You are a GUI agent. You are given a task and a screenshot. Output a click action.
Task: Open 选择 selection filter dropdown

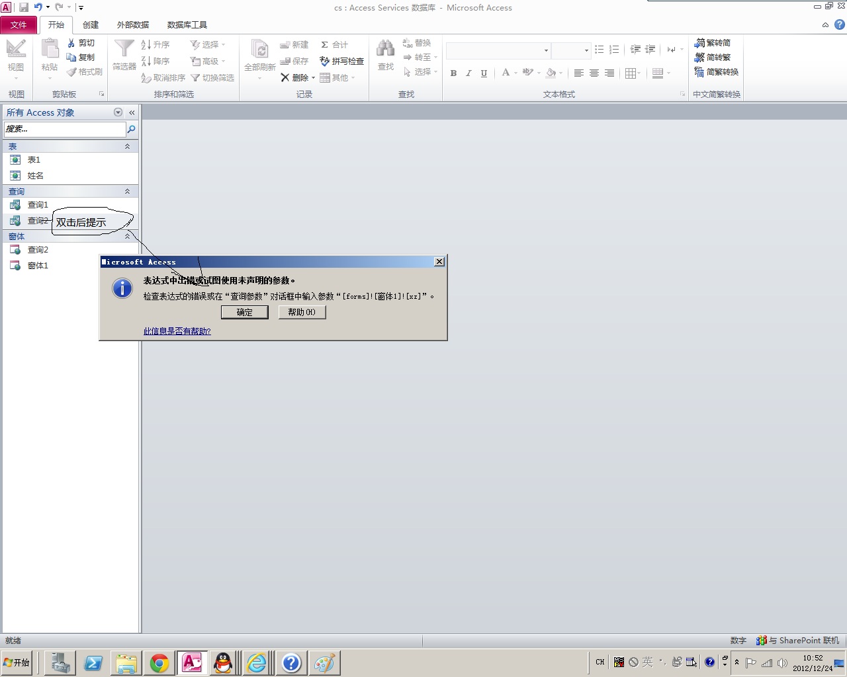click(x=208, y=44)
